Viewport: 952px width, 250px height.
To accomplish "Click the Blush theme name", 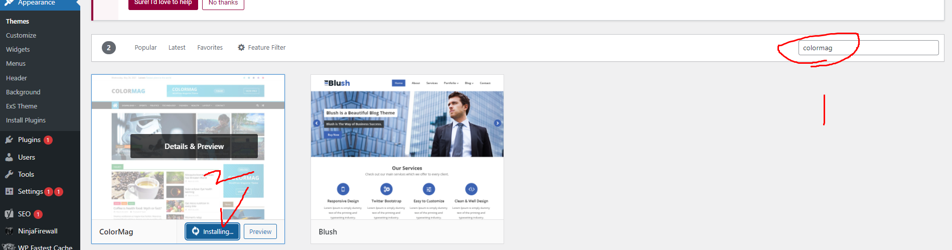I will pos(328,231).
